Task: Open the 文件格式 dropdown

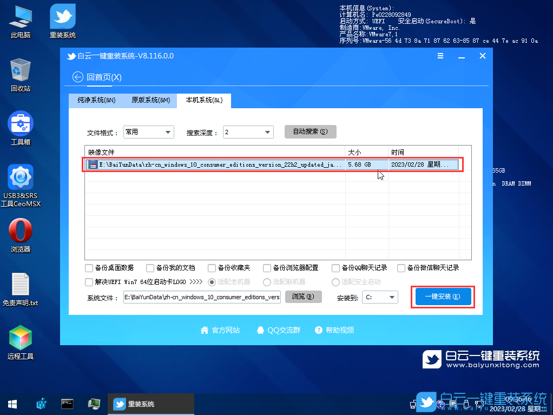Action: (148, 131)
